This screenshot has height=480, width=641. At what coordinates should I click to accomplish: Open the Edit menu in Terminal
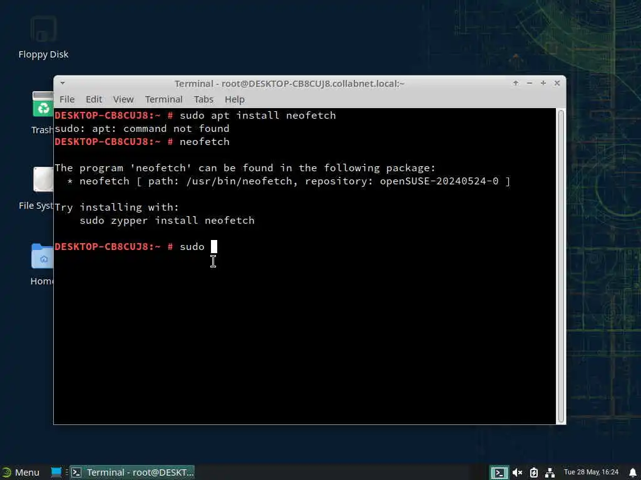(94, 99)
